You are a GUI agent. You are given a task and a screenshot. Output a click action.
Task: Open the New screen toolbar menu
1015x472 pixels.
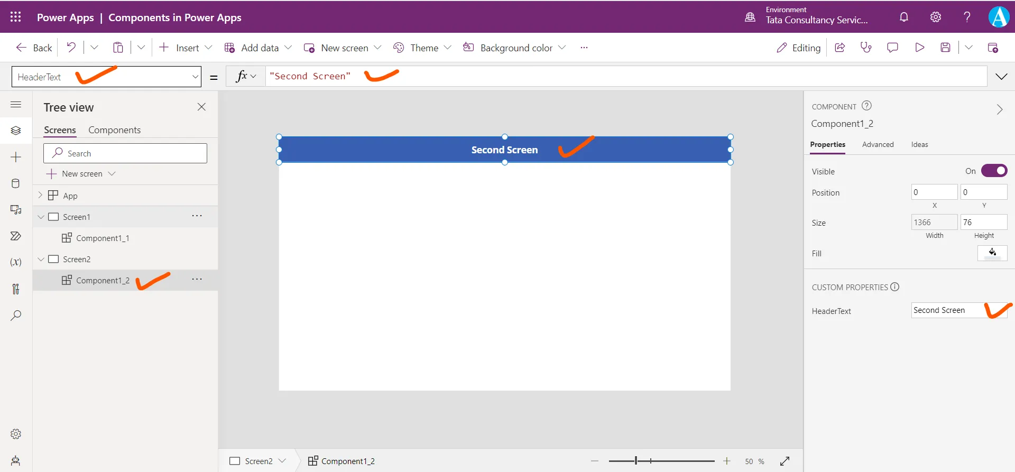click(343, 48)
